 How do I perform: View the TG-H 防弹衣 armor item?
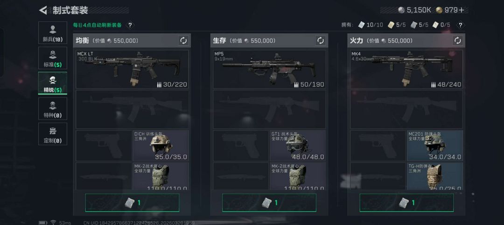click(435, 176)
